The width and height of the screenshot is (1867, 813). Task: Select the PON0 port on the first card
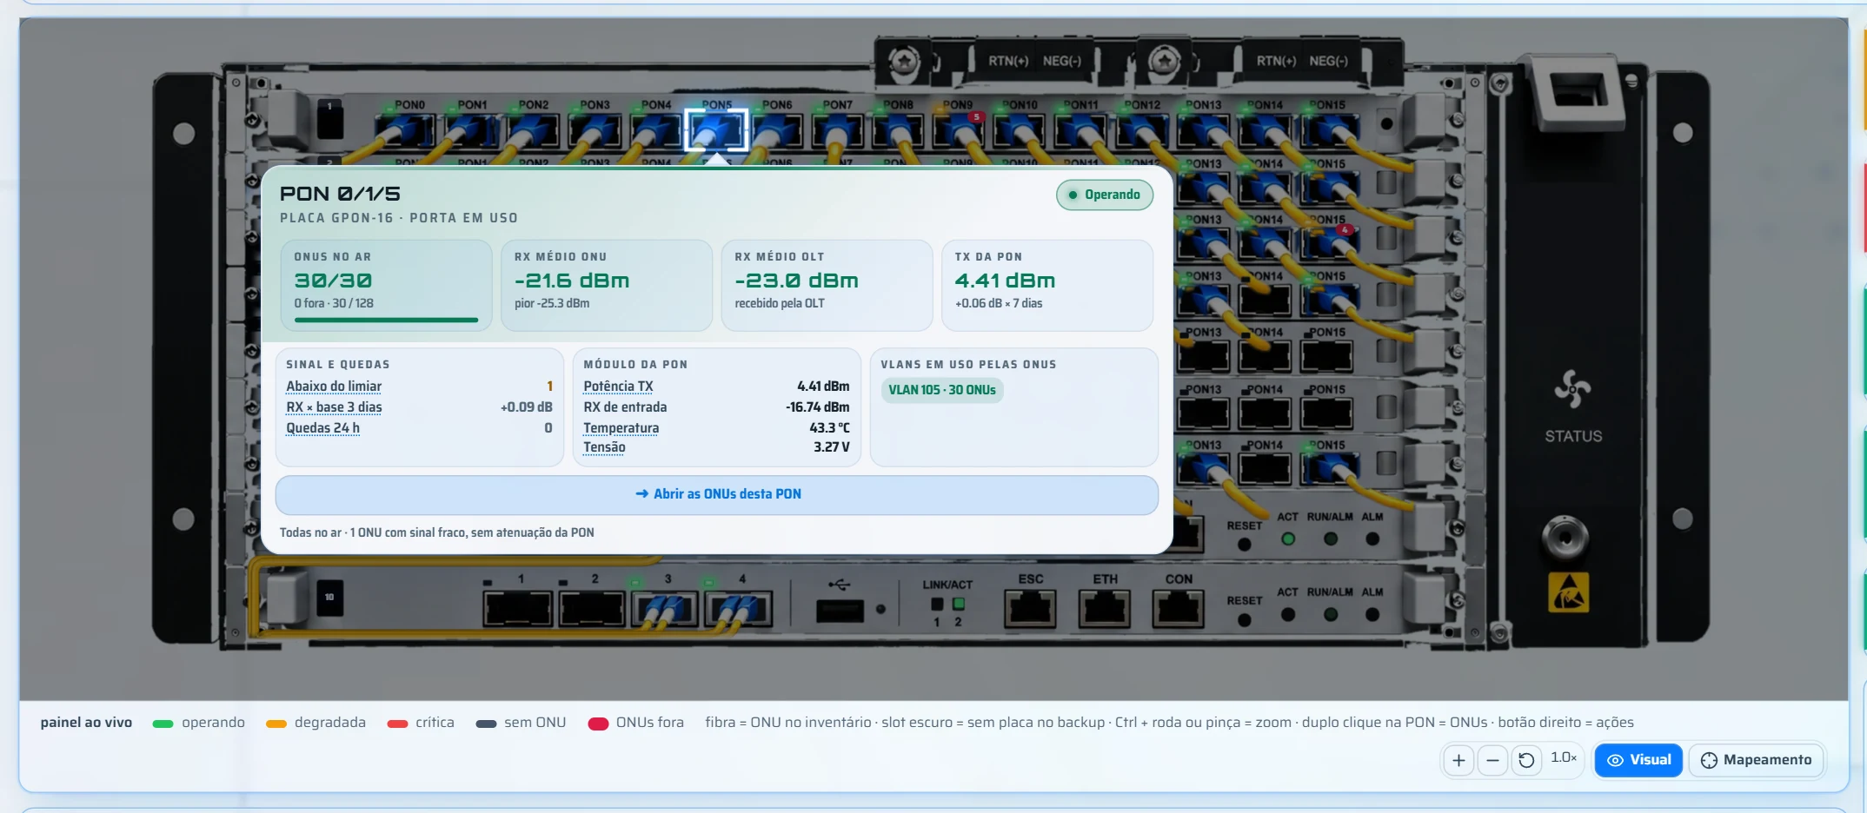405,131
